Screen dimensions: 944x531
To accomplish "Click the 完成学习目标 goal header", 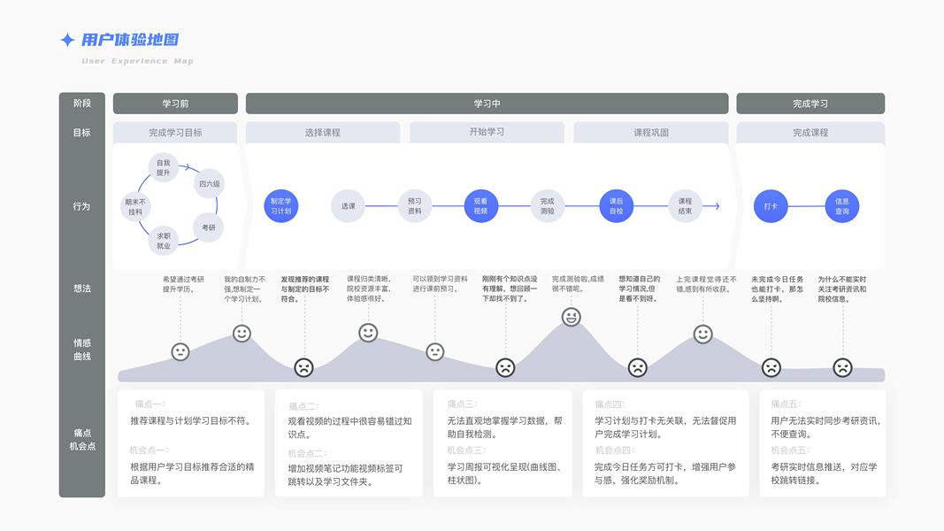I will pyautogui.click(x=175, y=133).
